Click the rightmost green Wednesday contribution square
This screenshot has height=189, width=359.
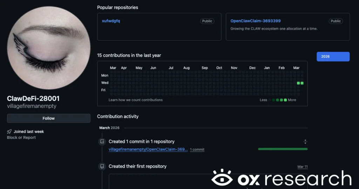click(302, 83)
